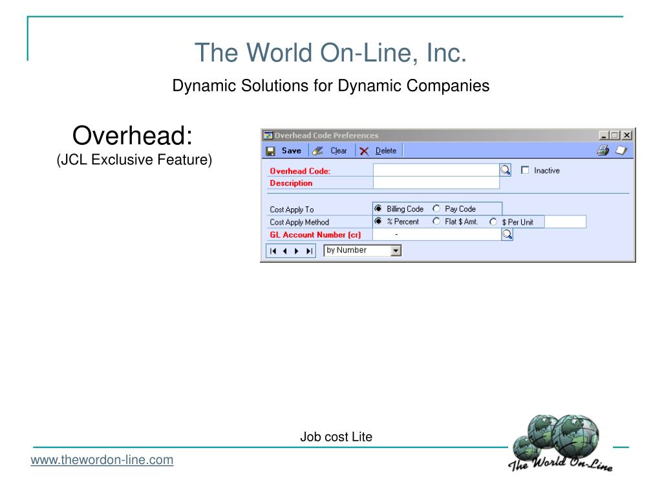Click the printer icon in toolbar
Image resolution: width=662 pixels, height=497 pixels.
point(603,150)
